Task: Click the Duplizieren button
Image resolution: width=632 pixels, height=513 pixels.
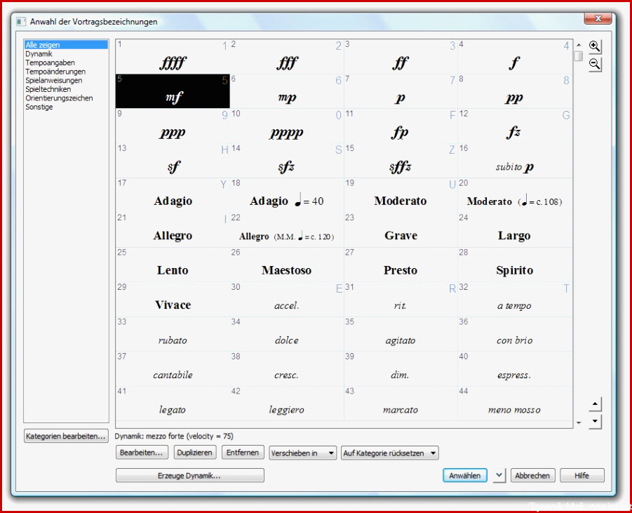Action: coord(195,453)
